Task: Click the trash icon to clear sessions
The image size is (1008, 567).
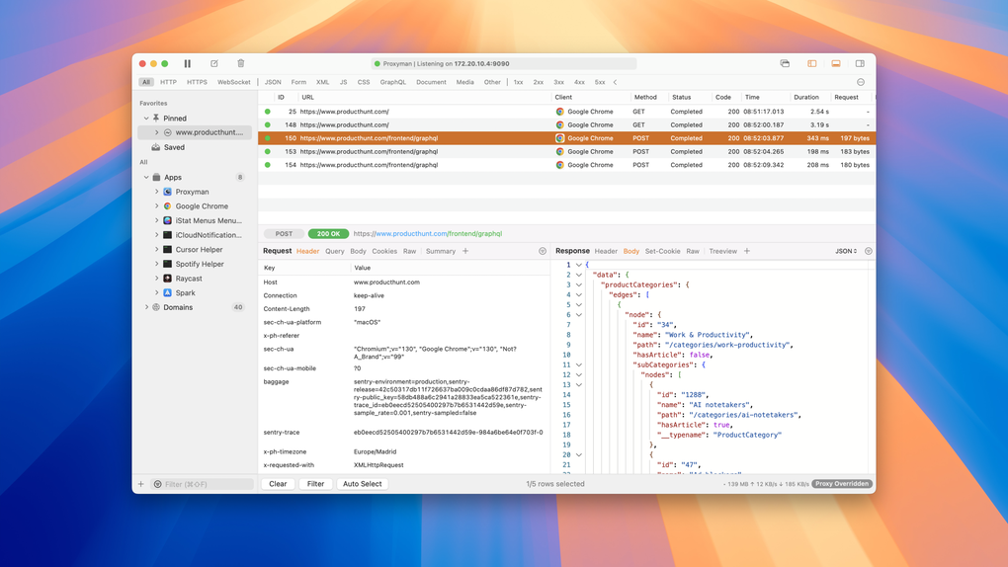Action: pyautogui.click(x=240, y=63)
